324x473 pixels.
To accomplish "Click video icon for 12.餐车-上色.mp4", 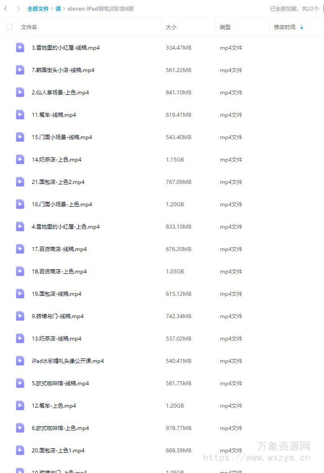I will 20,405.
